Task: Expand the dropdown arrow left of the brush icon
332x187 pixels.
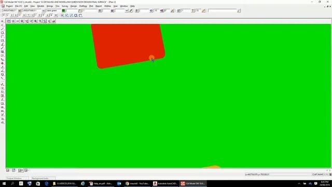Action: tap(127, 10)
